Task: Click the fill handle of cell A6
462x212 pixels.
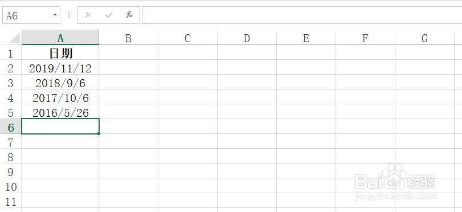Action: click(x=99, y=133)
